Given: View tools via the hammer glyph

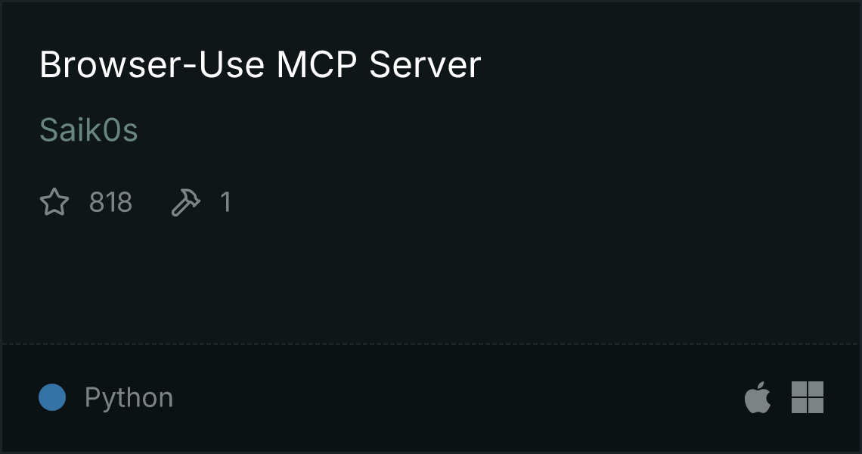Looking at the screenshot, I should pos(186,202).
